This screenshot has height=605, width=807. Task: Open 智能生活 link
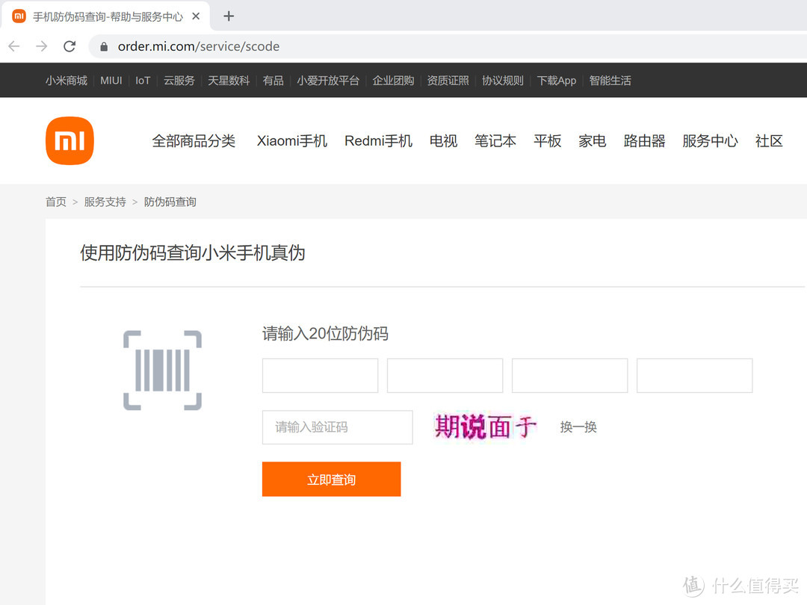(x=610, y=81)
